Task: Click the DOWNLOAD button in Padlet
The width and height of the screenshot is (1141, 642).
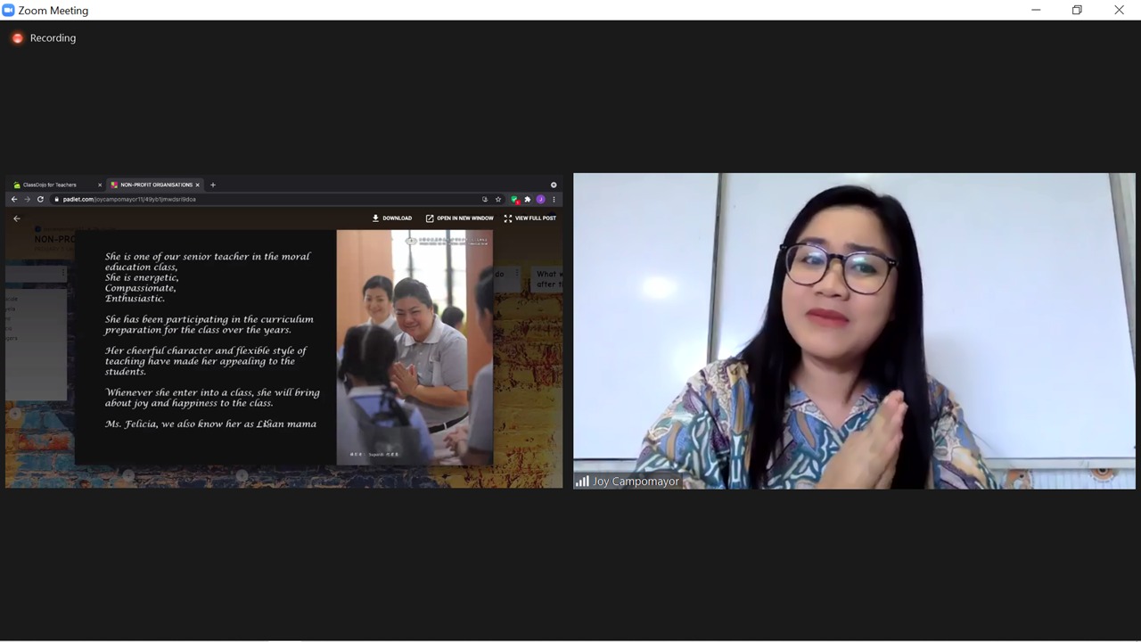Action: (392, 218)
